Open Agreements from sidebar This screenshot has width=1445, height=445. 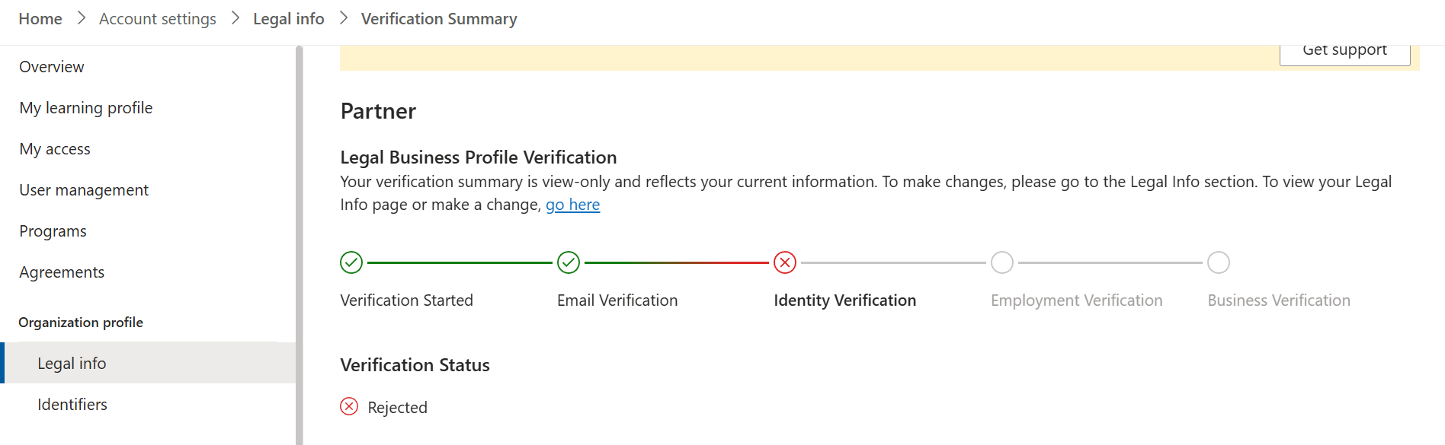coord(62,272)
